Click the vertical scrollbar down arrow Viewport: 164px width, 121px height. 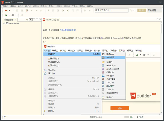[161, 113]
